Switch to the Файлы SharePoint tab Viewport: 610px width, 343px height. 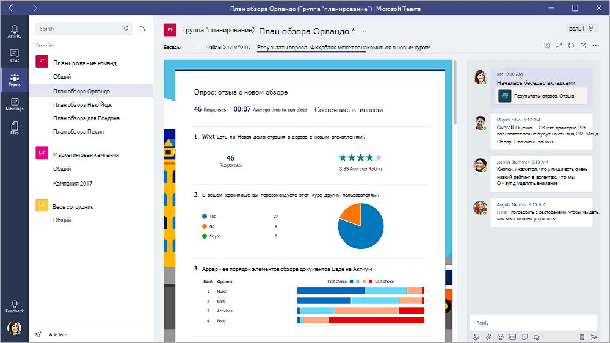click(228, 47)
